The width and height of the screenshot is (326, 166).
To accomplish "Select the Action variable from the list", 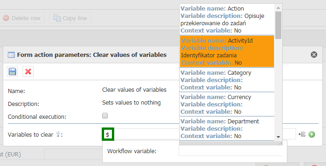I will point(227,19).
